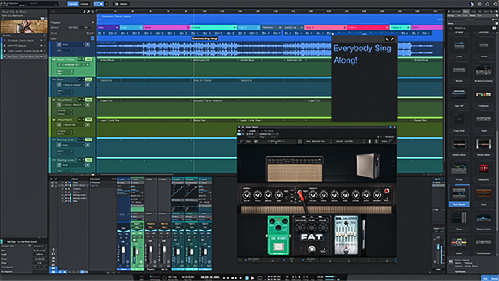Open the Loops tab in browser
Image resolution: width=499 pixels, height=281 pixels.
(474, 12)
